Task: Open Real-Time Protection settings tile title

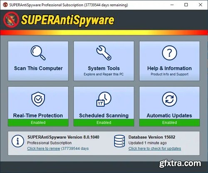Action: [38, 115]
